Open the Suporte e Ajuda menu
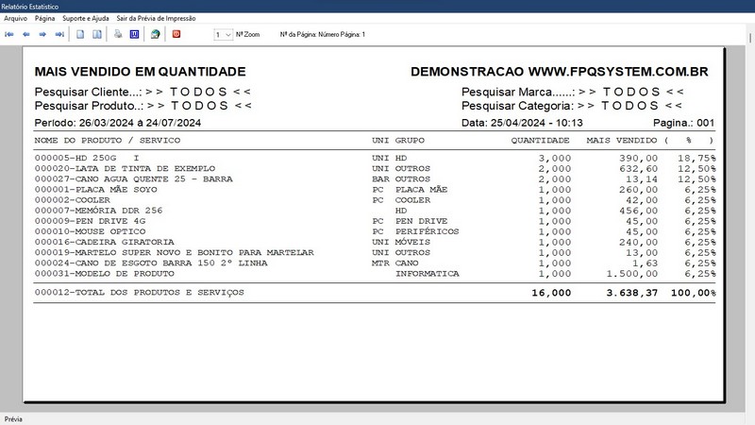The height and width of the screenshot is (425, 755). [86, 18]
